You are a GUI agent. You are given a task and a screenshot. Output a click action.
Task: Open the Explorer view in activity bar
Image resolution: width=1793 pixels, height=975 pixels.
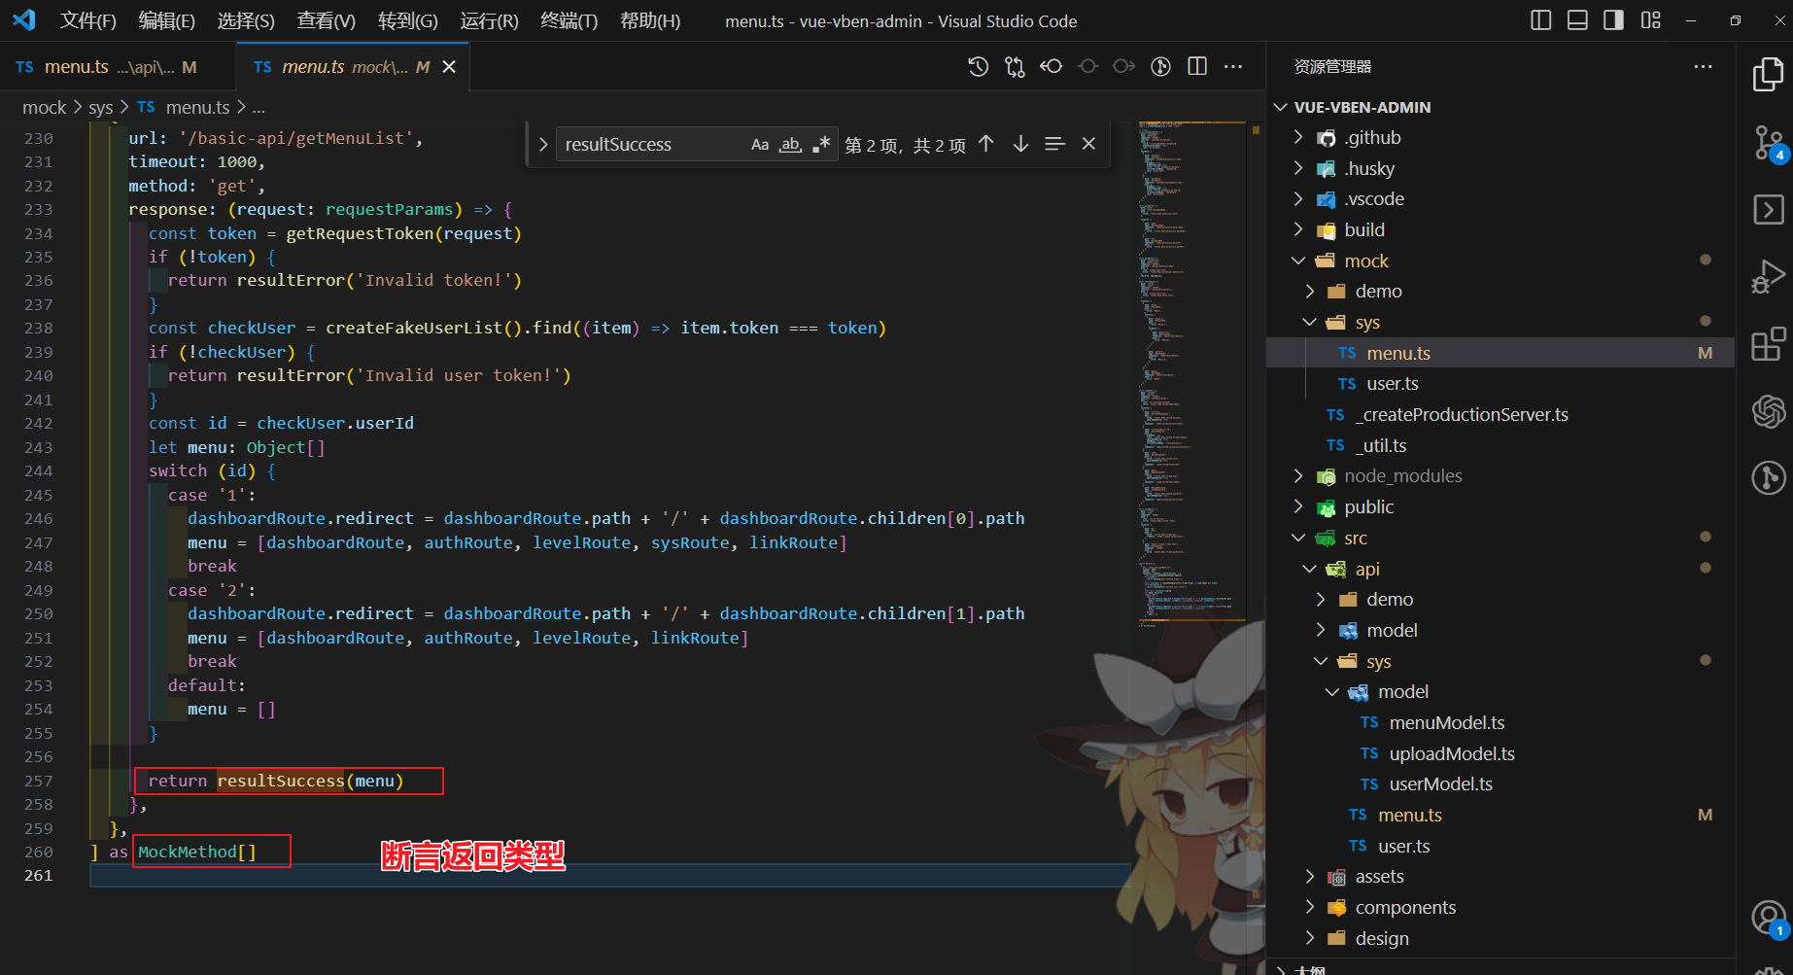point(1768,75)
